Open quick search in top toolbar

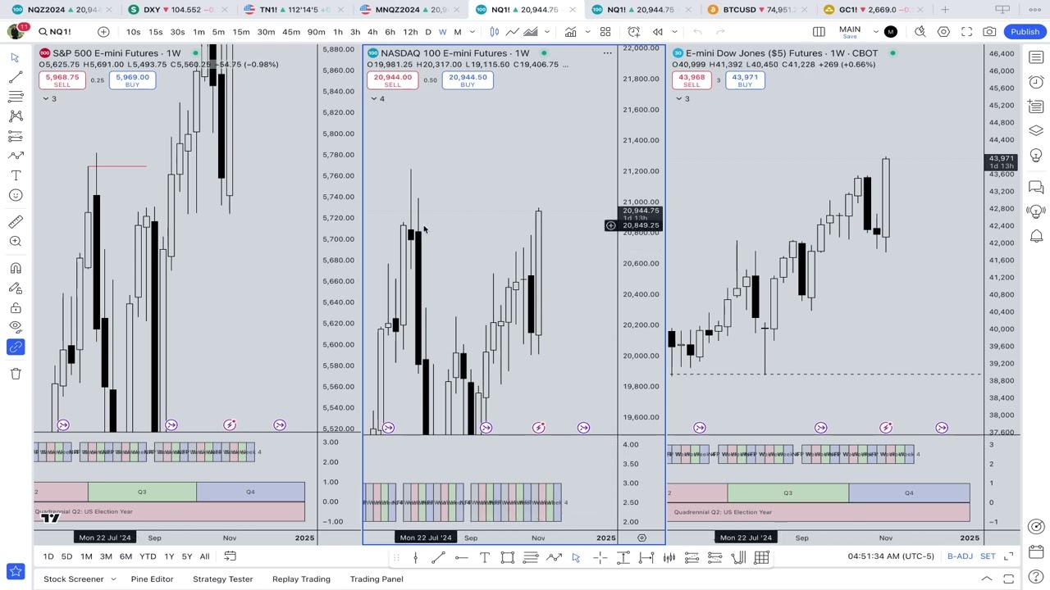point(920,32)
